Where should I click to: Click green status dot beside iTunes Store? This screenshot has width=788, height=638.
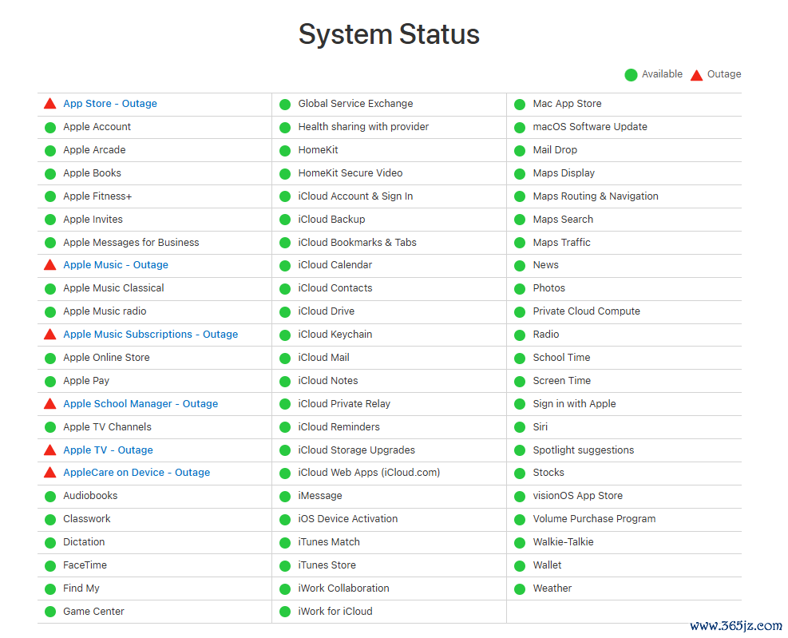pos(285,566)
